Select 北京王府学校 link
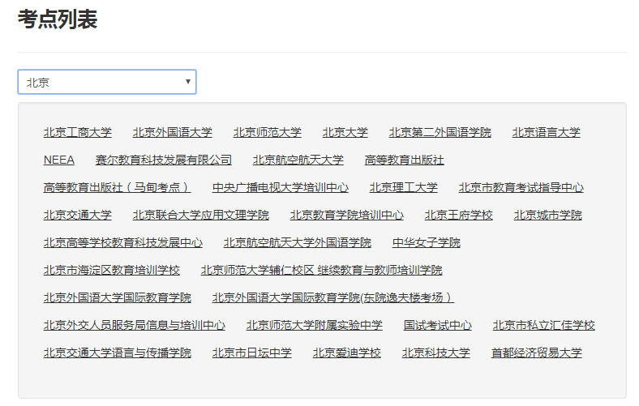Screen dimensions: 639x406 pos(459,215)
